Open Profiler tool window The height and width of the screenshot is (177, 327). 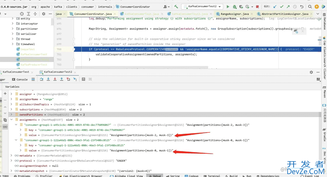(x=44, y=176)
